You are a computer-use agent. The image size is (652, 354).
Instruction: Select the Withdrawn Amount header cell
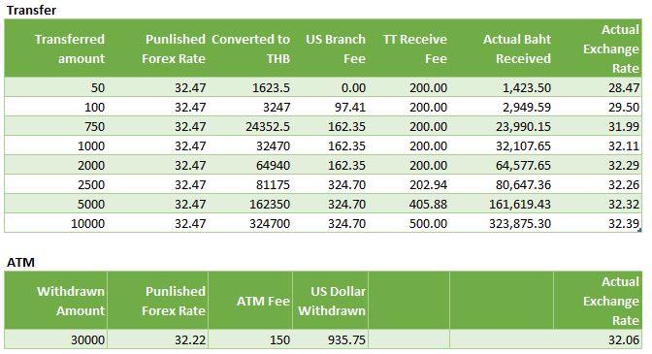pyautogui.click(x=55, y=301)
